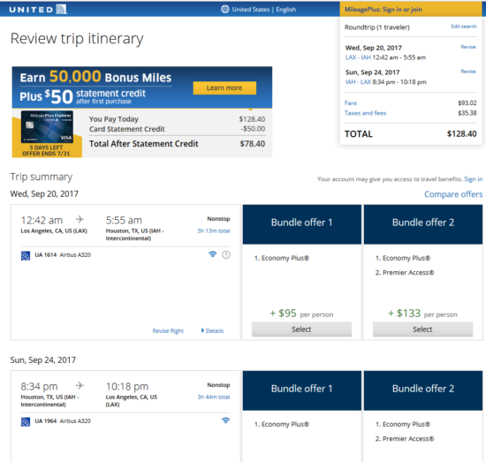Viewport: 486px width, 462px height.
Task: Click the 8:34 pm departure time
Action: pos(39,386)
